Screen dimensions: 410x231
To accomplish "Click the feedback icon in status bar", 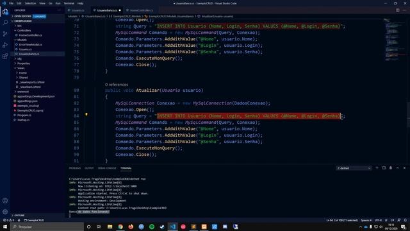I will (399, 220).
